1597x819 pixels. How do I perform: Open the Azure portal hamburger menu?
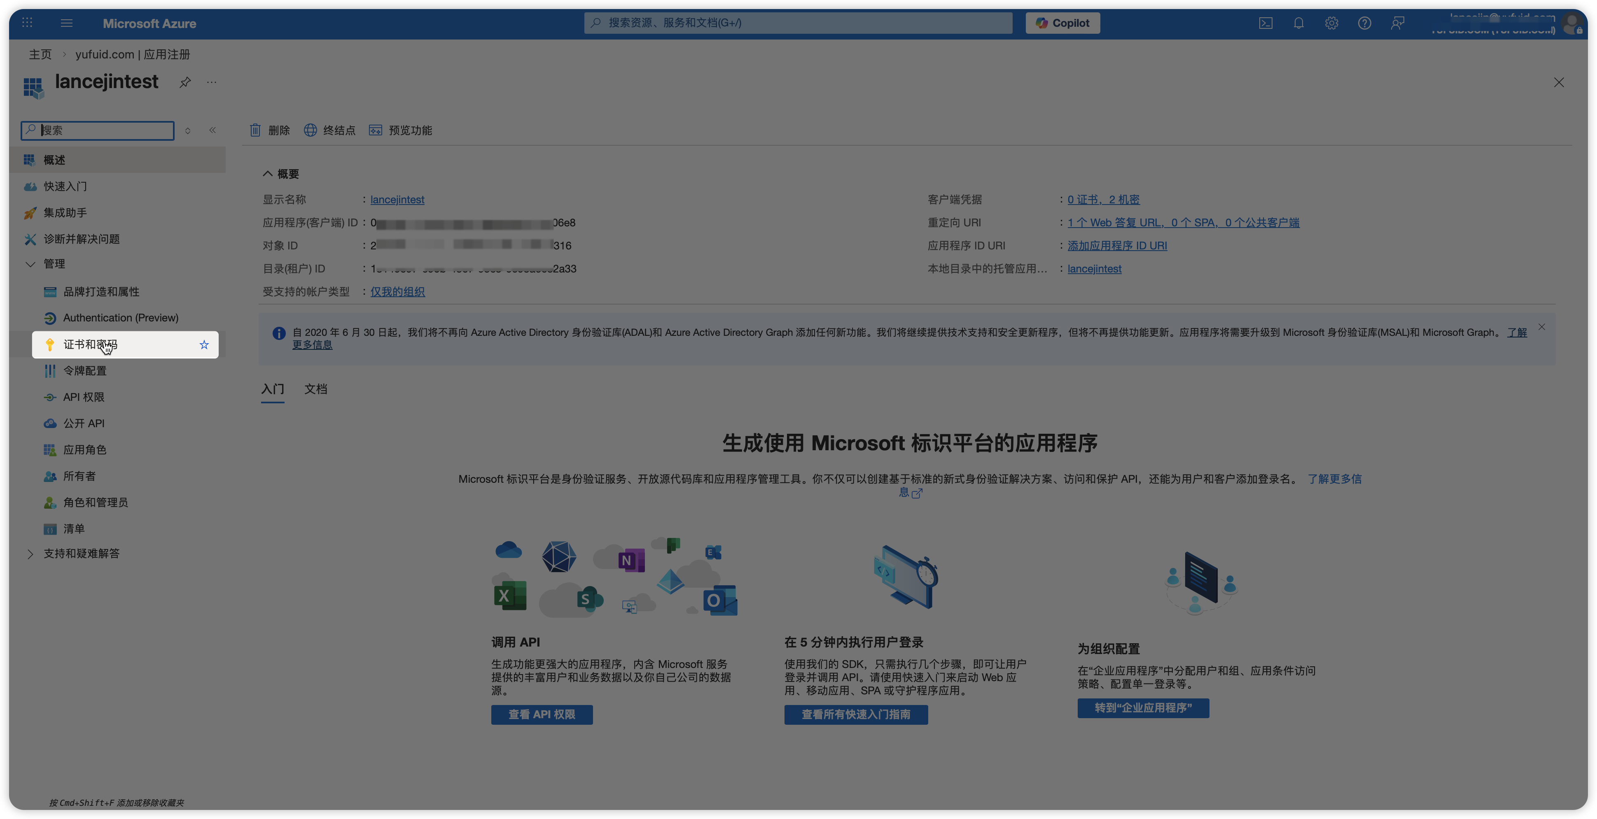pyautogui.click(x=67, y=23)
